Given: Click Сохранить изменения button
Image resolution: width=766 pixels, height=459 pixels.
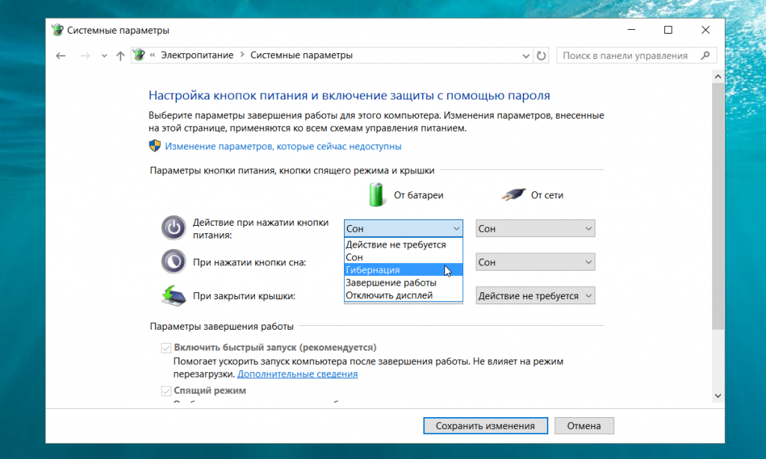Looking at the screenshot, I should pos(485,426).
